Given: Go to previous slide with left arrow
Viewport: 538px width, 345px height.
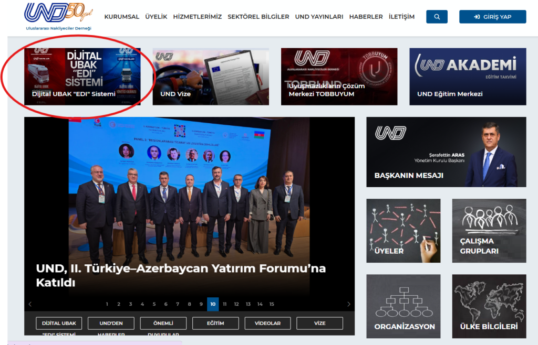Looking at the screenshot, I should [x=30, y=304].
